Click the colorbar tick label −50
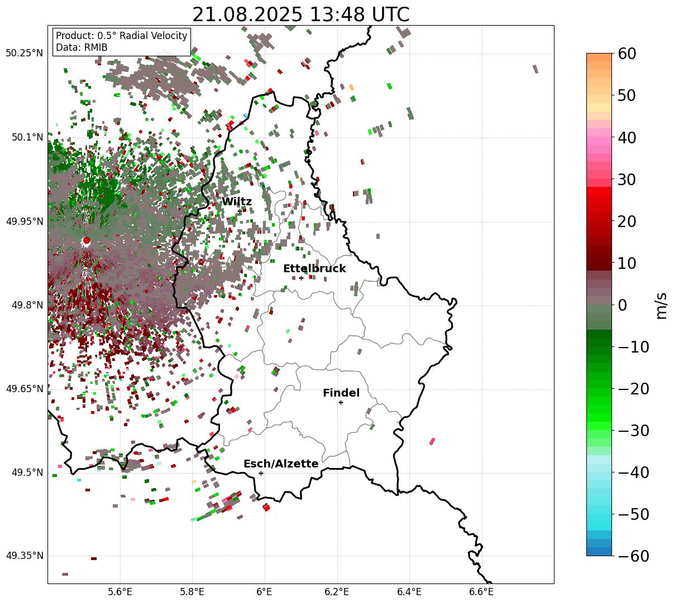The width and height of the screenshot is (674, 603). coord(633,514)
